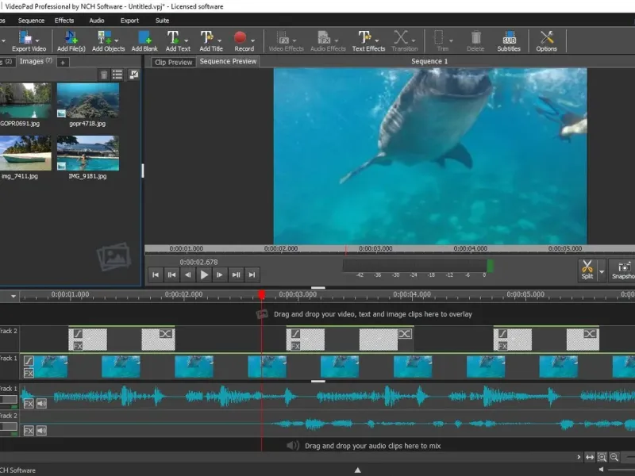Switch to the Clip Preview tab

pos(173,63)
